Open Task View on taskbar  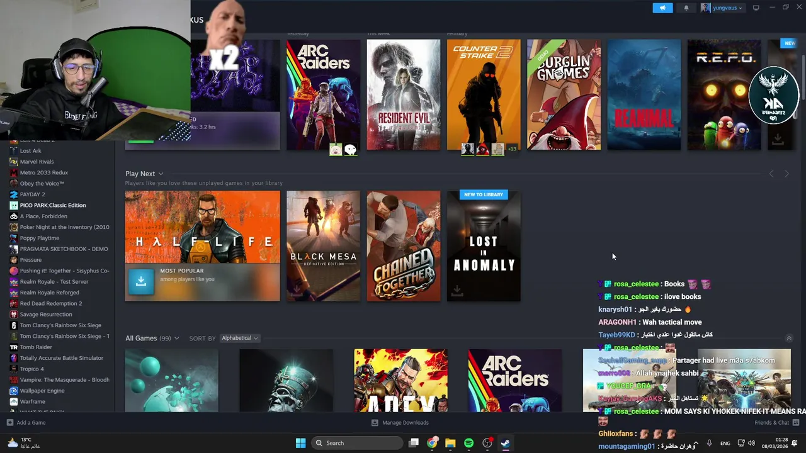click(x=414, y=443)
